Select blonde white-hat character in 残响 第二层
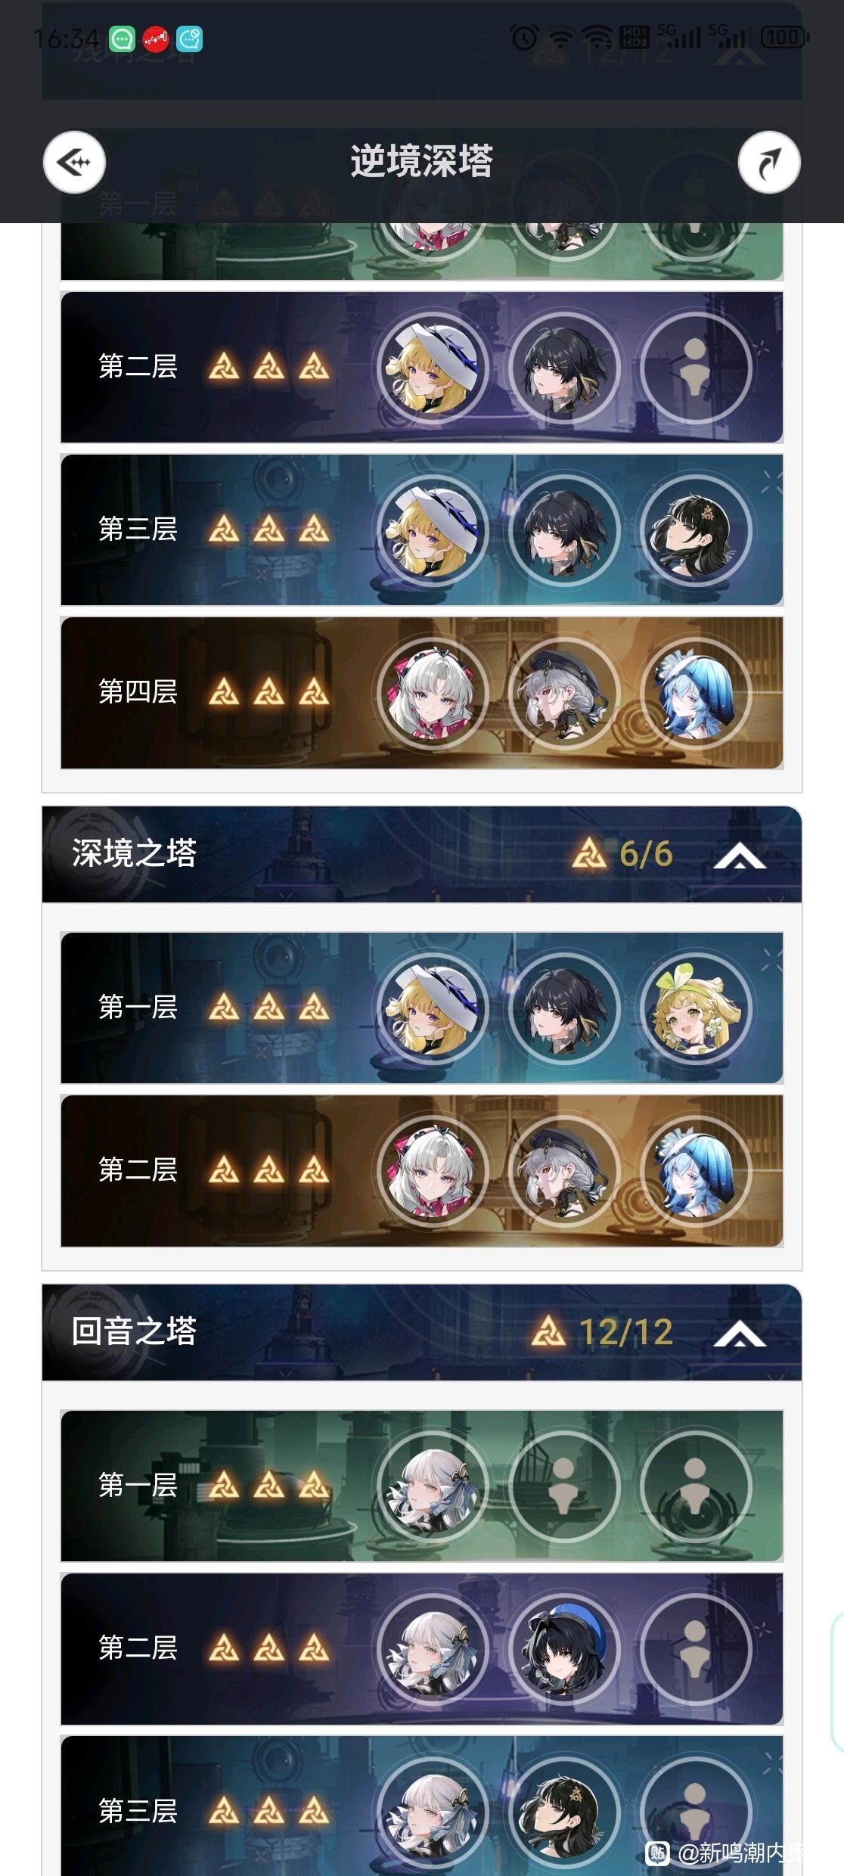The height and width of the screenshot is (1876, 844). (433, 368)
